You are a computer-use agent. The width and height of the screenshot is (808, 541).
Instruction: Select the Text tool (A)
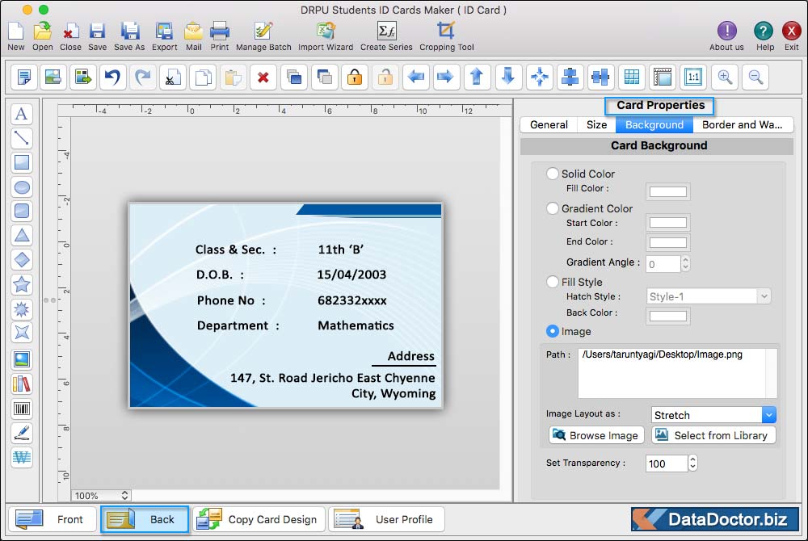point(22,114)
